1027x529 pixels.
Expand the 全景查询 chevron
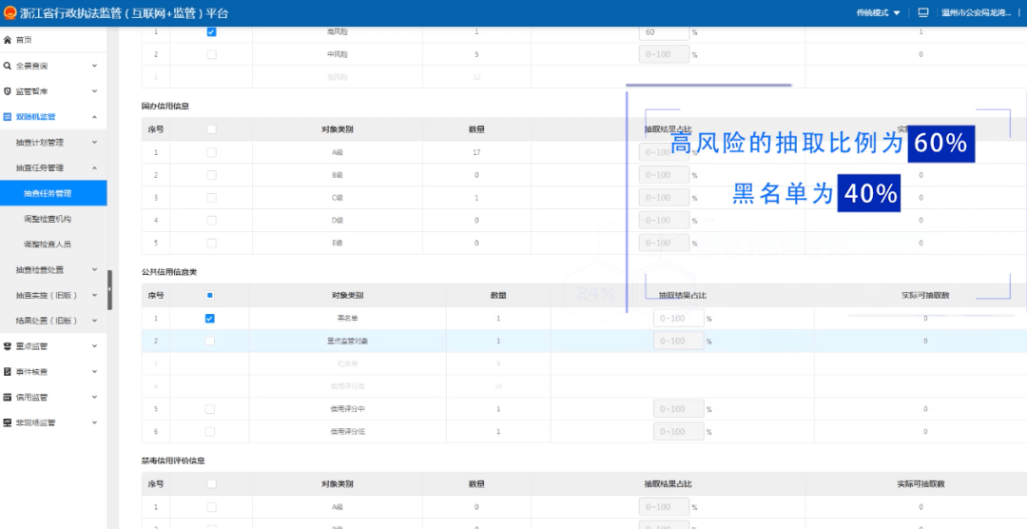(95, 66)
